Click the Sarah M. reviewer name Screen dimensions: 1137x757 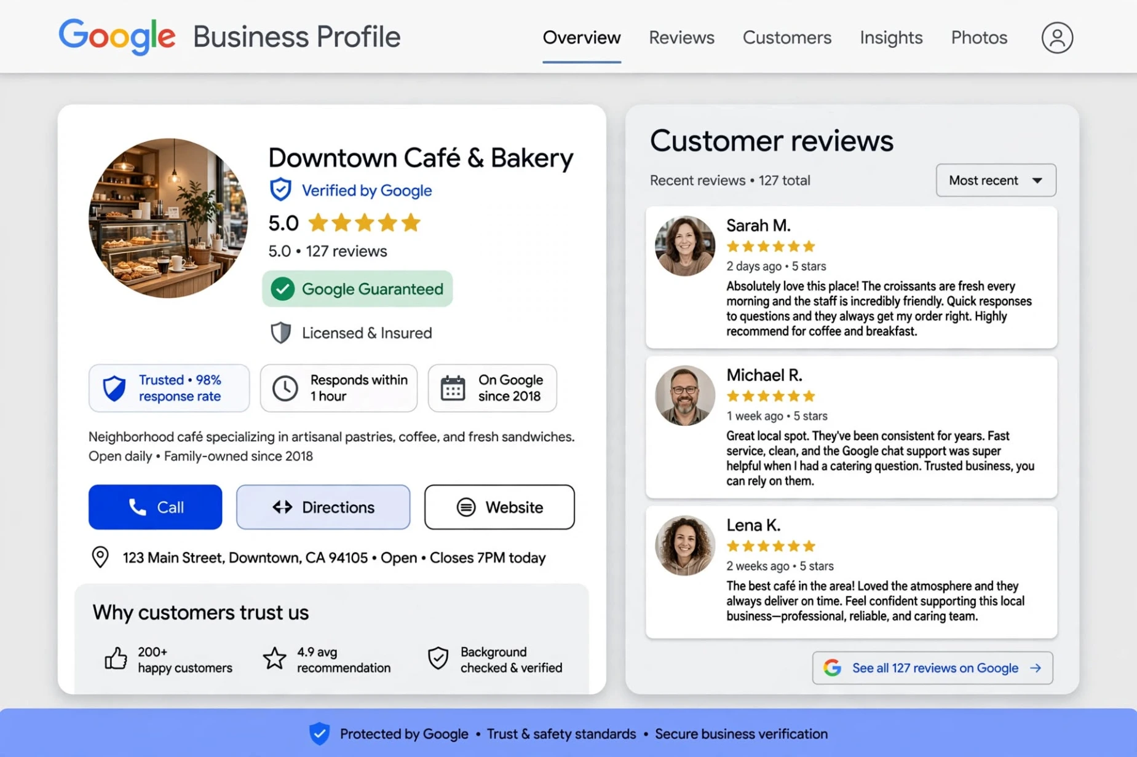(758, 226)
